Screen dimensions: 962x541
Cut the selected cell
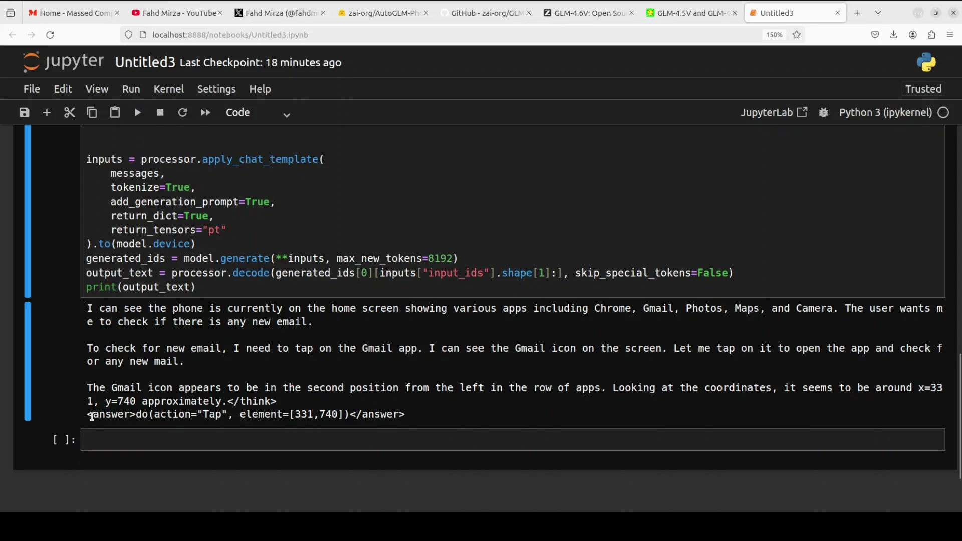[70, 112]
